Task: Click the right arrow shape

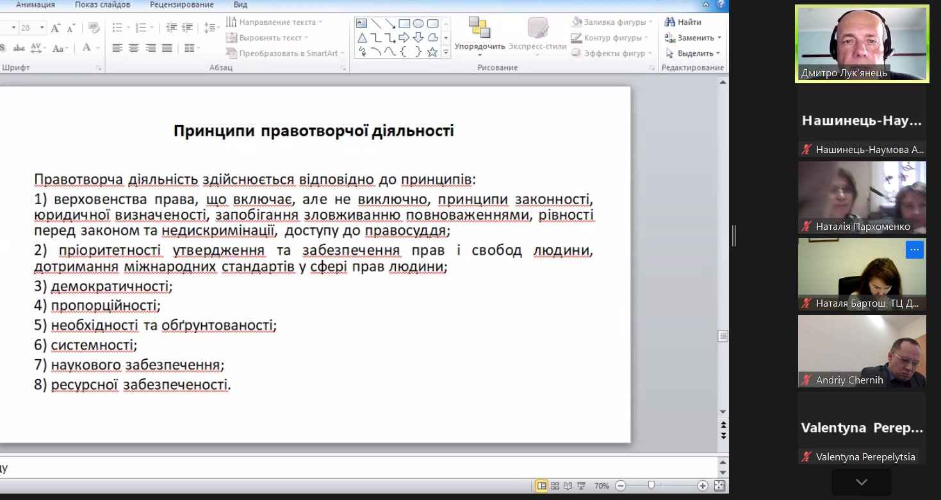Action: point(404,38)
